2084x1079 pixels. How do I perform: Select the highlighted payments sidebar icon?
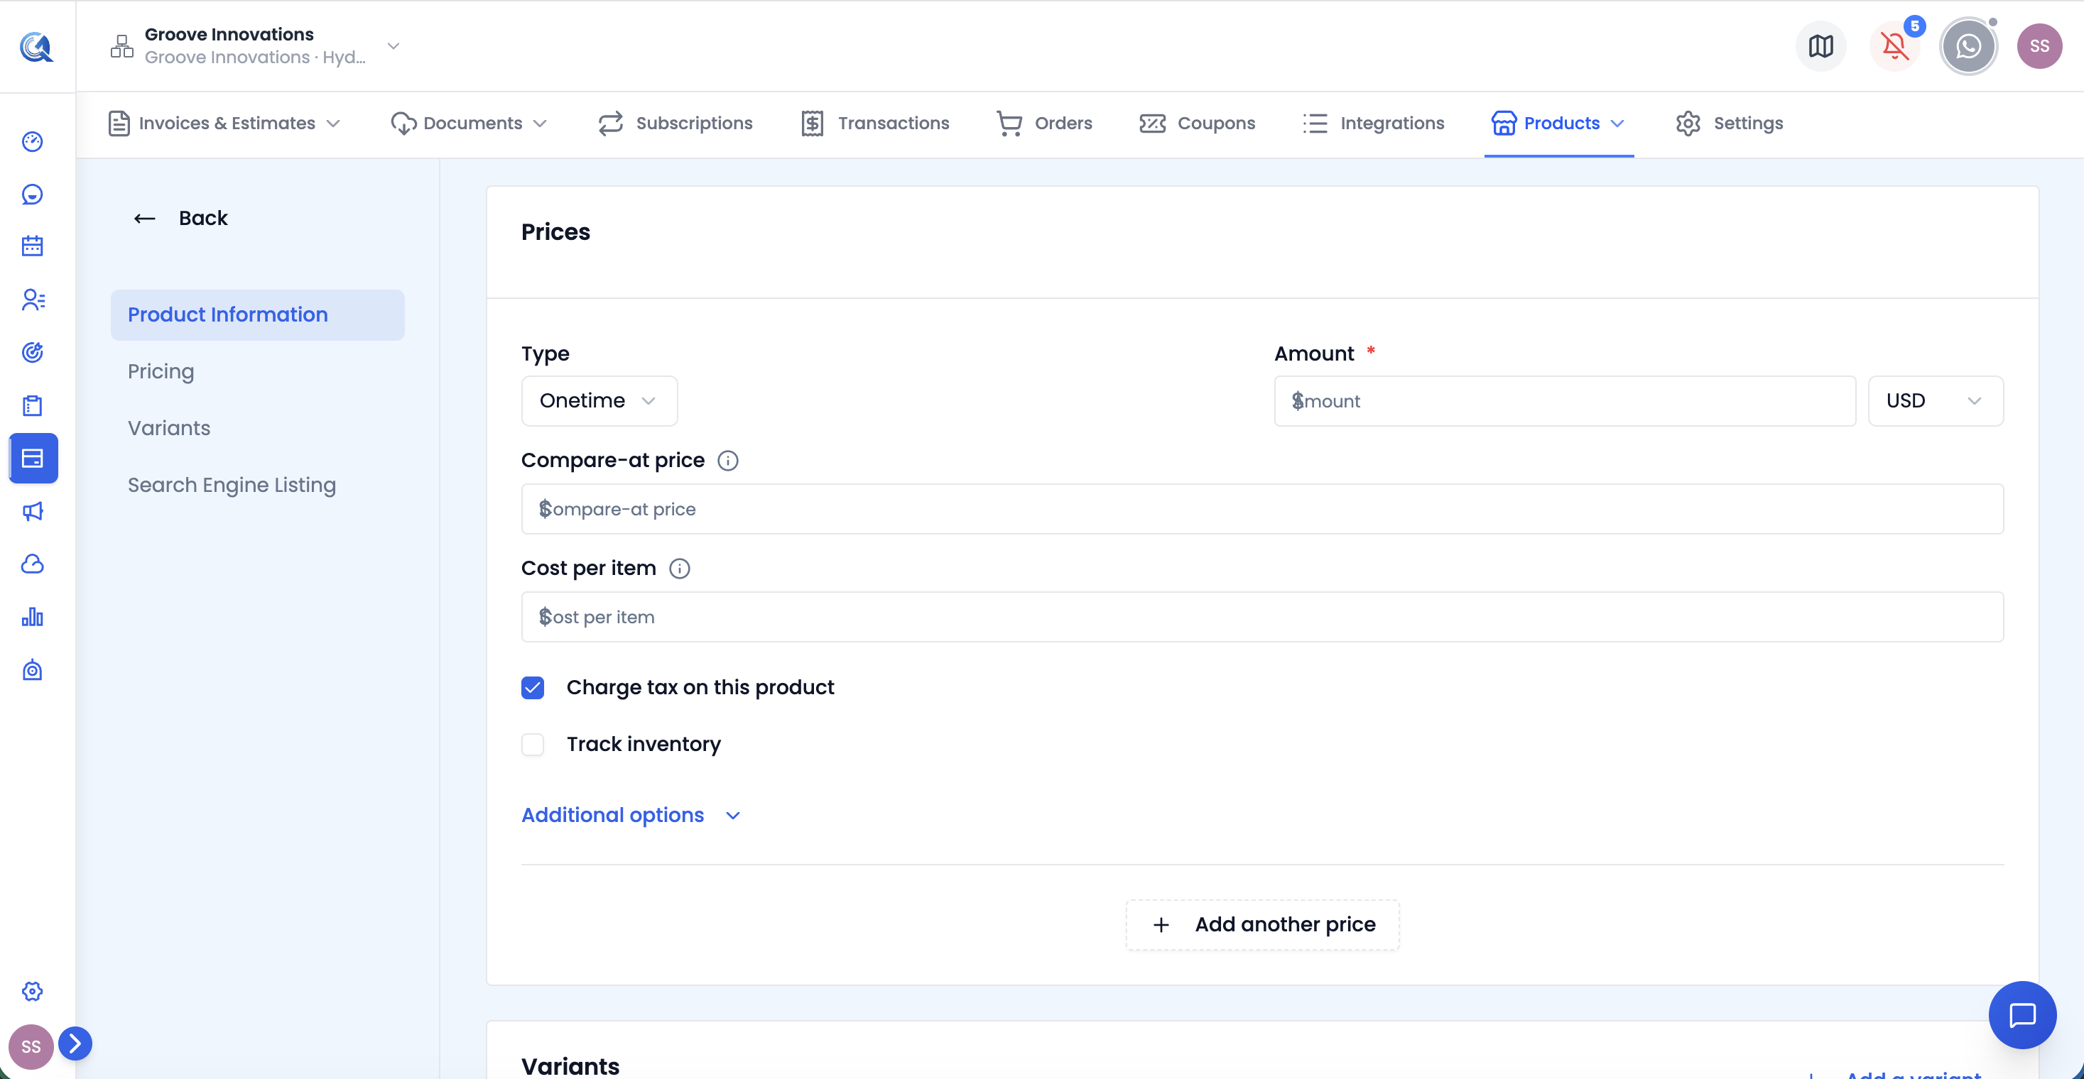(x=33, y=459)
